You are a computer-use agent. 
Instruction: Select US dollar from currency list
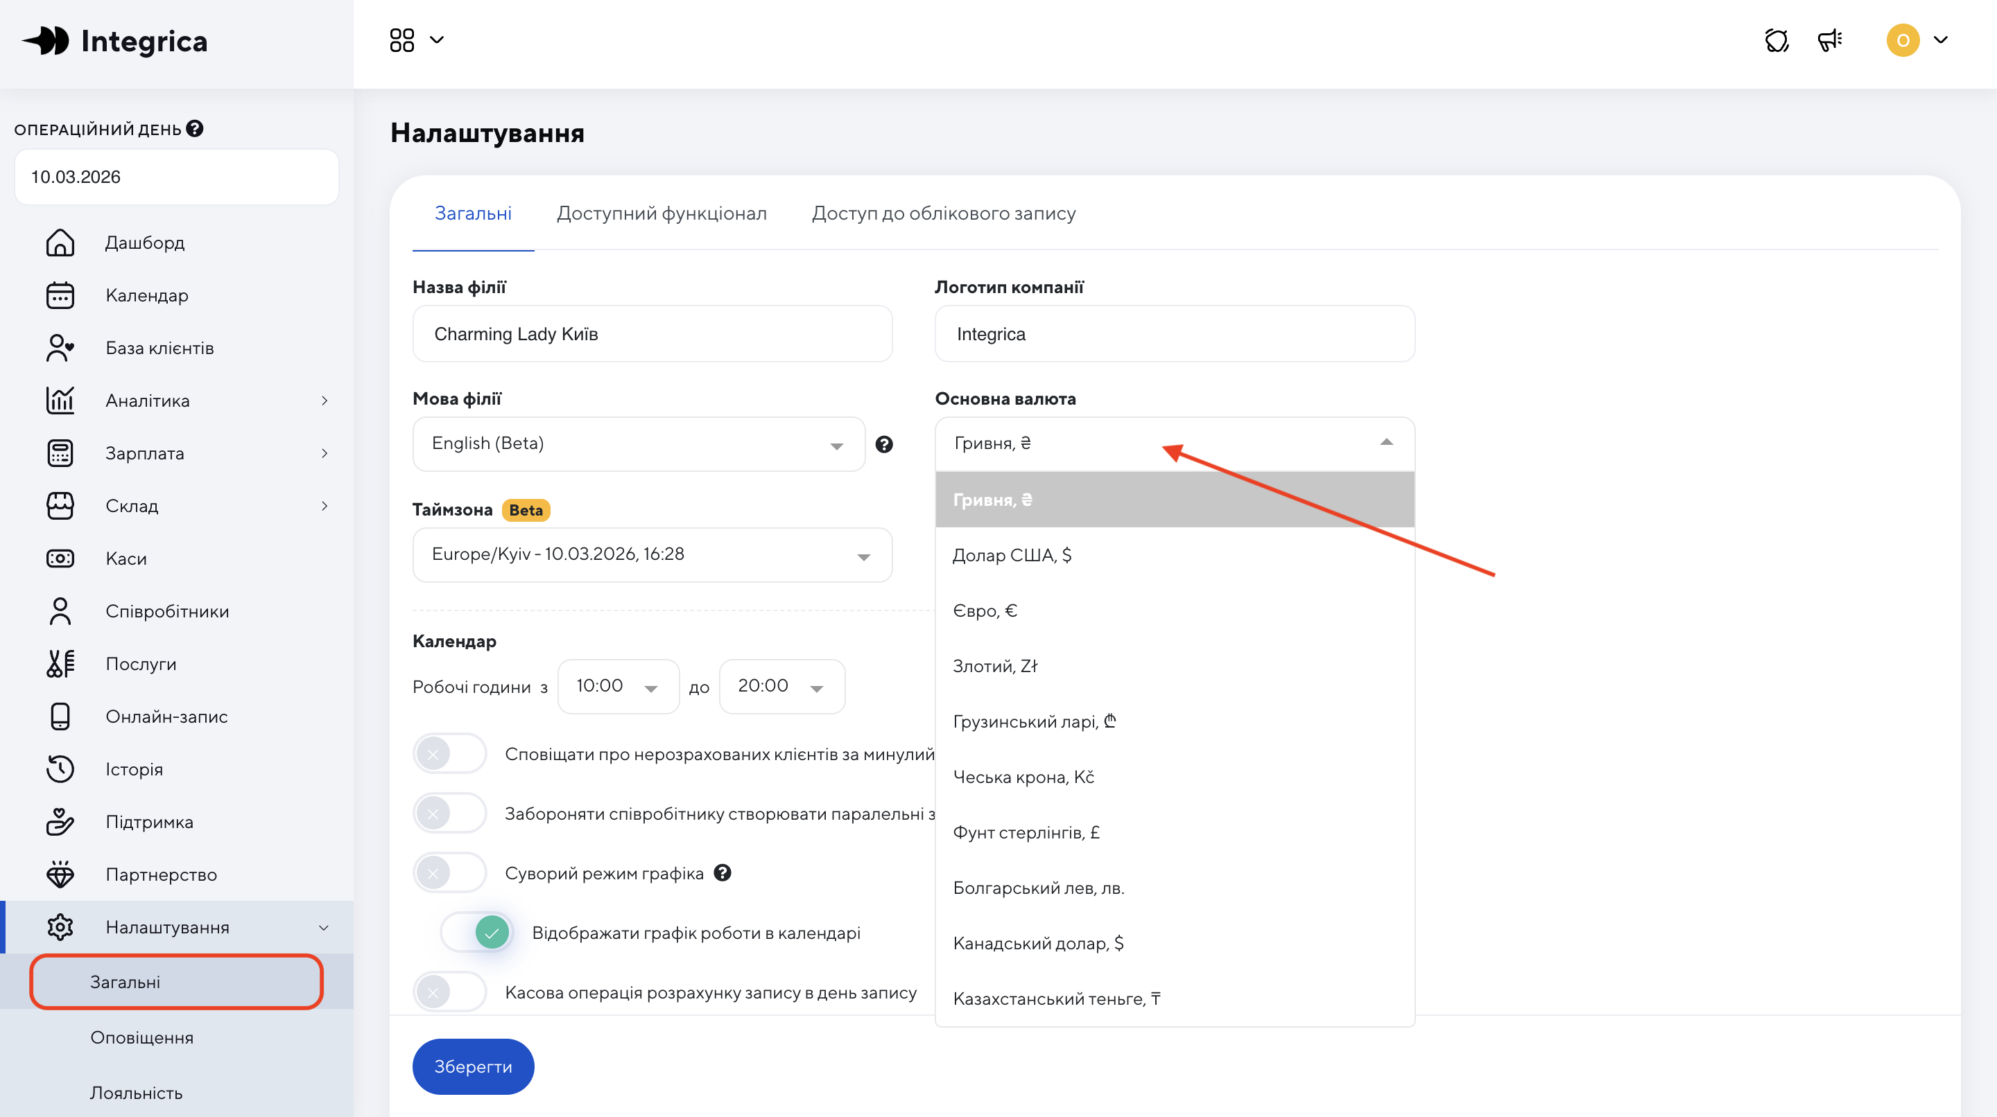pyautogui.click(x=1012, y=556)
